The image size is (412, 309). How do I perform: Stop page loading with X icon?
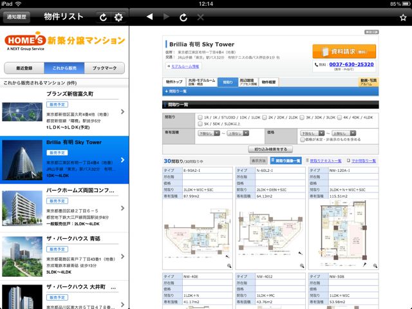[x=200, y=17]
